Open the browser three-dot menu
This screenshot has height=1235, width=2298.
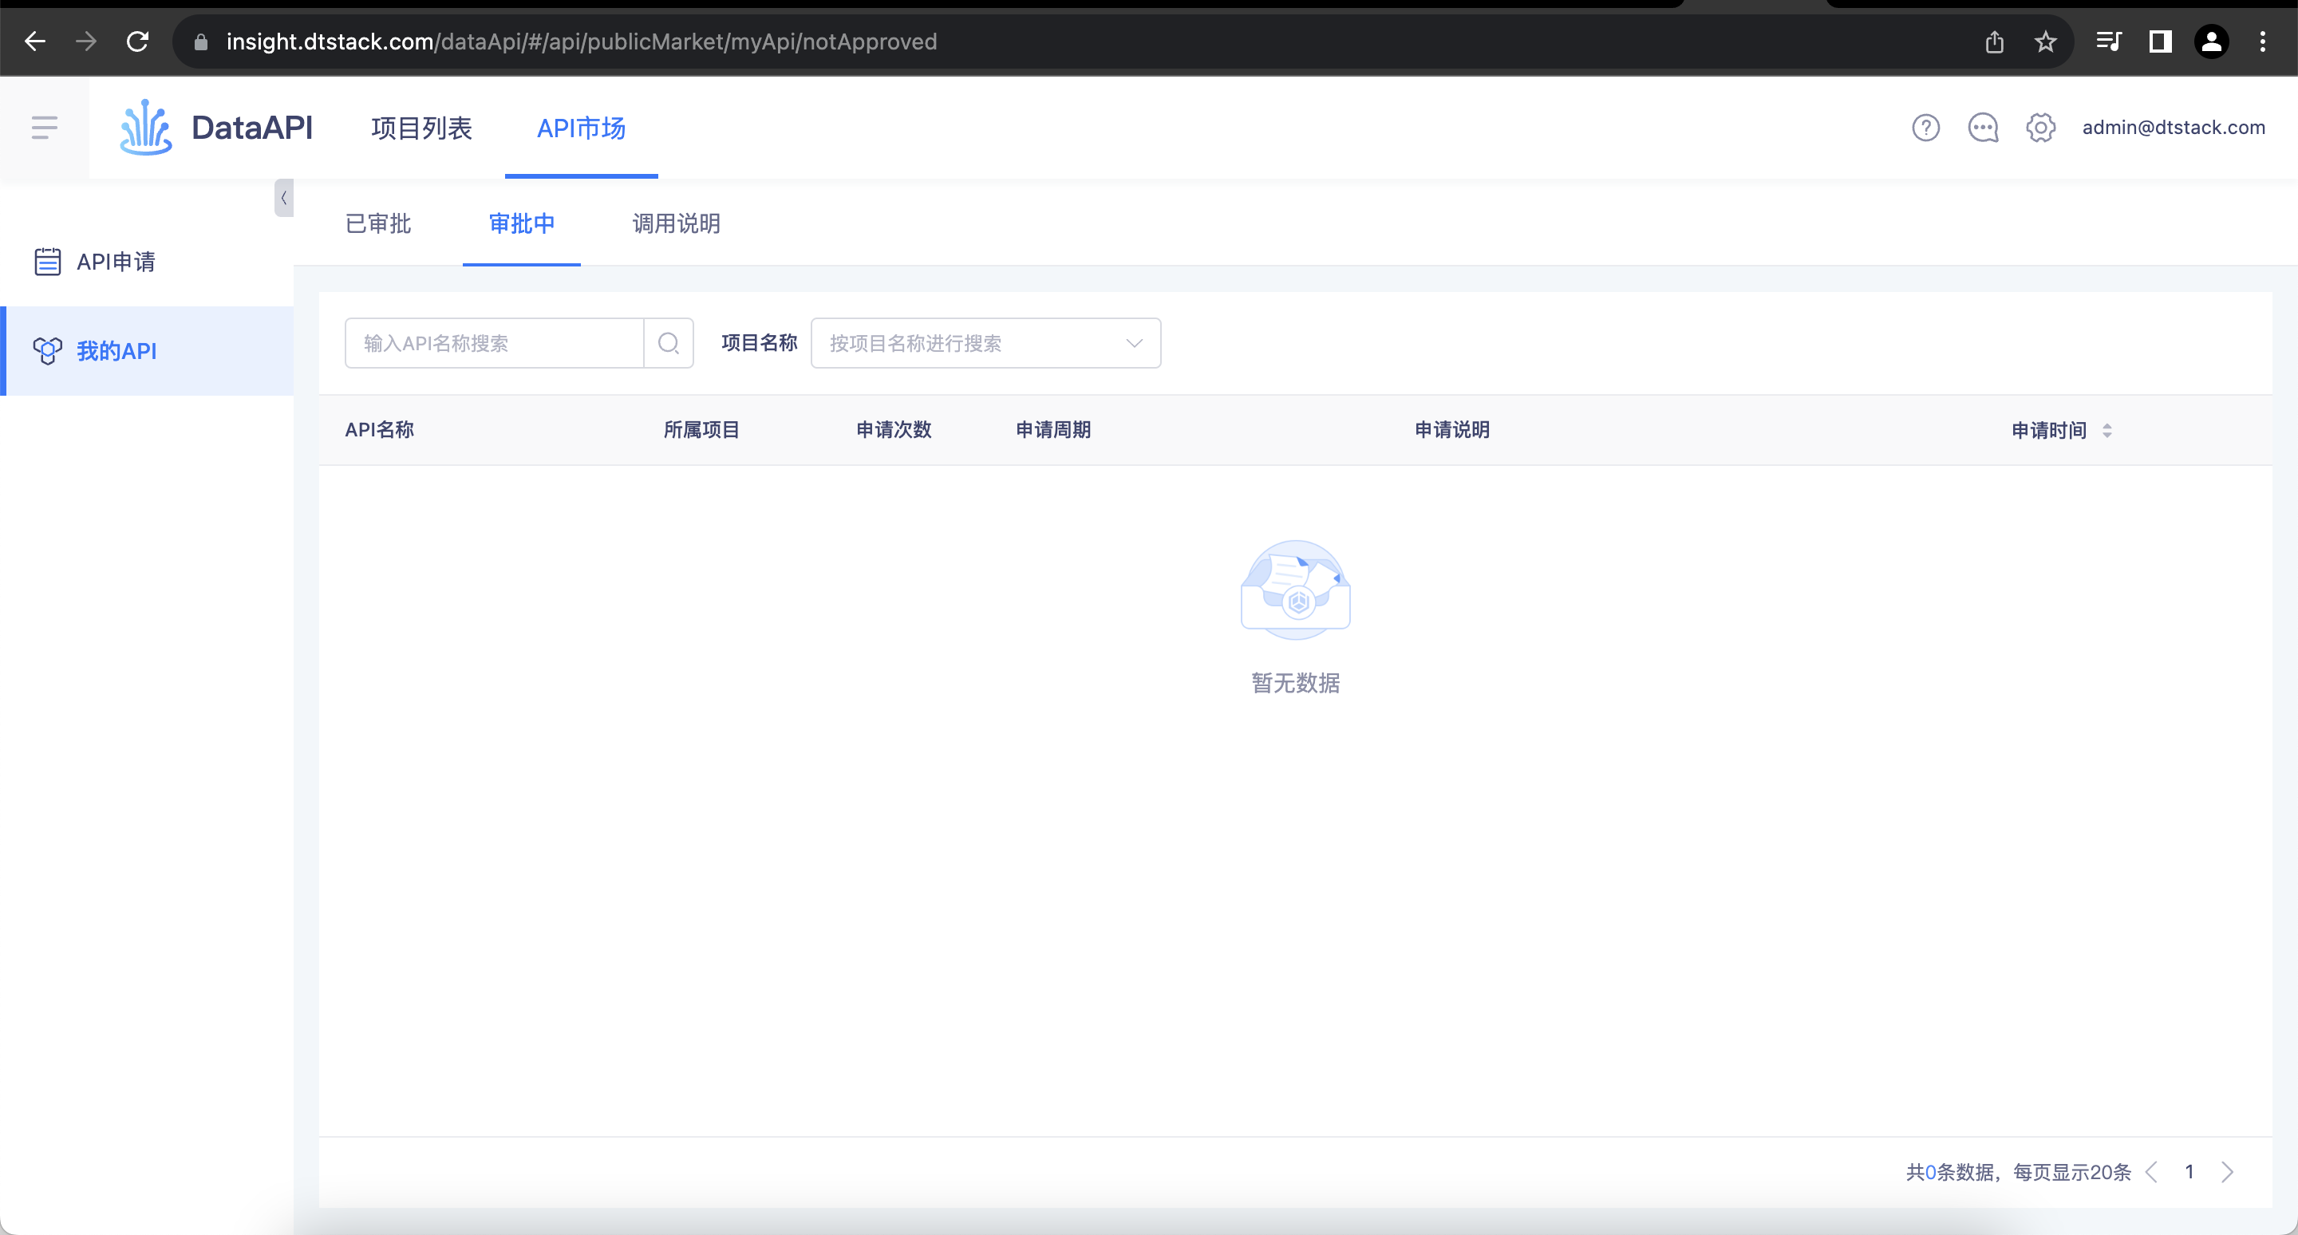pos(2262,42)
